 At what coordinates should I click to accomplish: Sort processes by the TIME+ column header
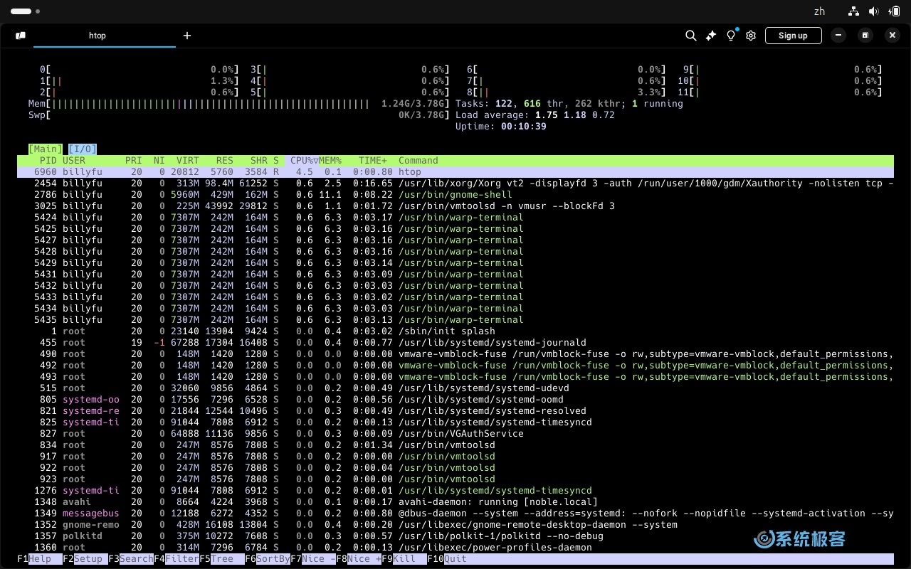click(373, 161)
